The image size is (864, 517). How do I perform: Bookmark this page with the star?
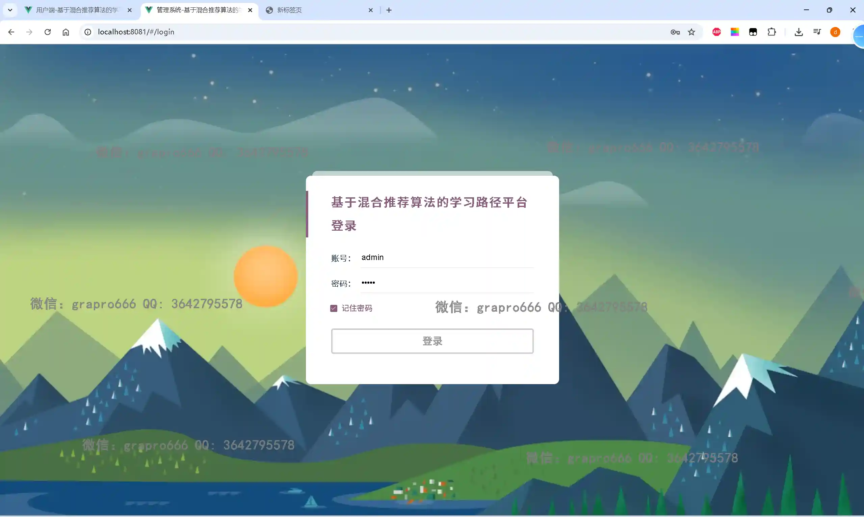point(691,32)
